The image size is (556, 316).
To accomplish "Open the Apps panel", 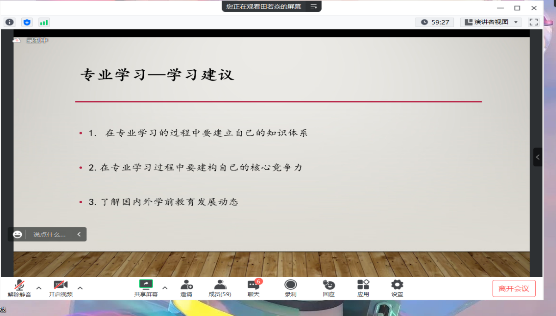I will click(363, 288).
